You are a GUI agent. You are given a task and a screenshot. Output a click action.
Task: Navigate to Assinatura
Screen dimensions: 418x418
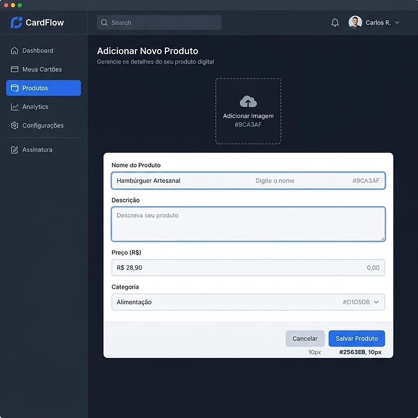point(43,150)
